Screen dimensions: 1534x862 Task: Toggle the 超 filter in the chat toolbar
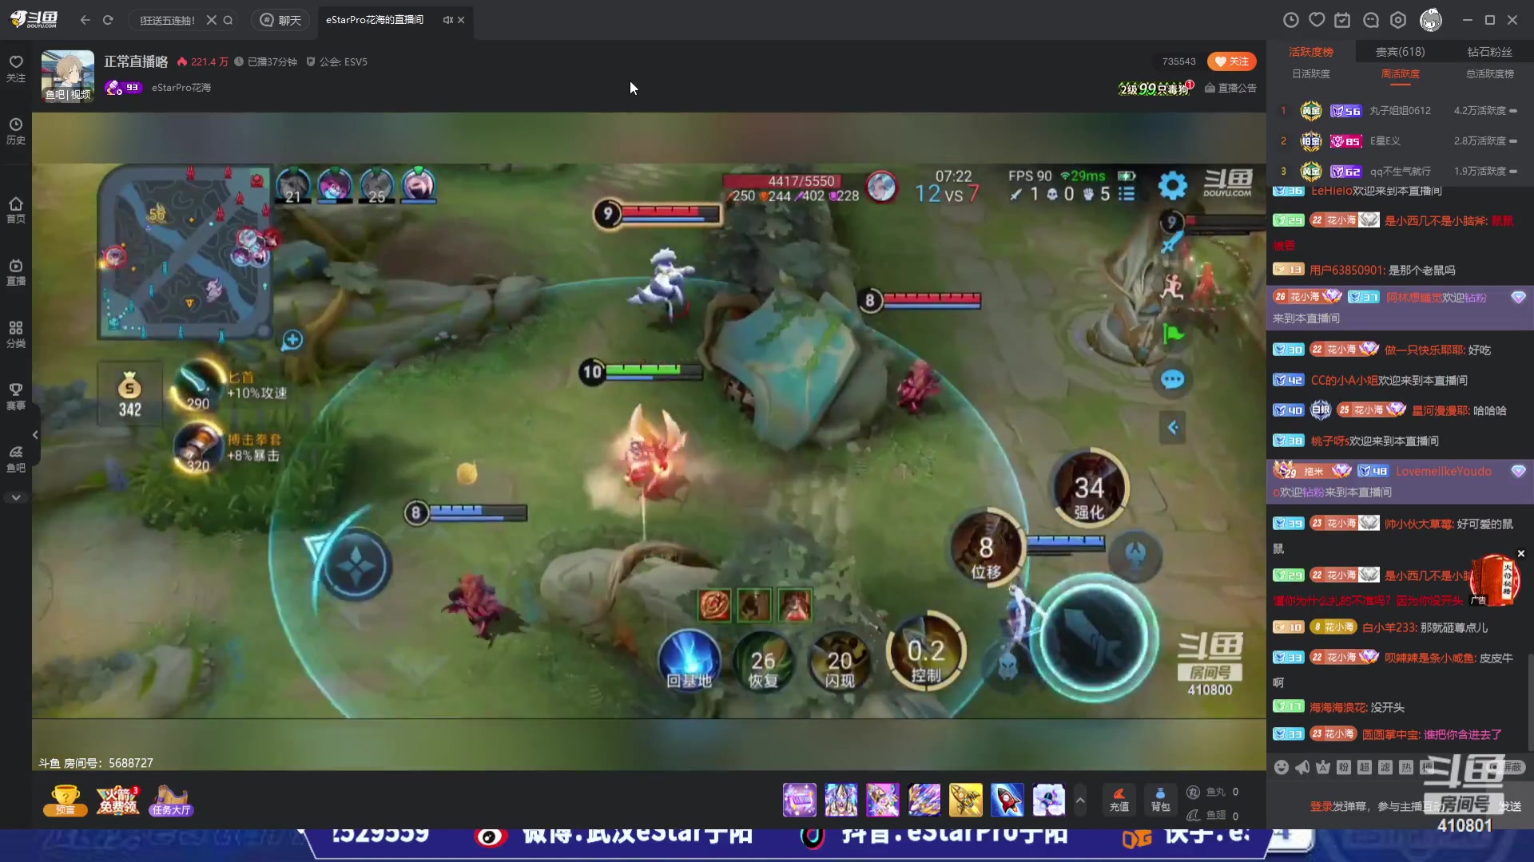(x=1365, y=767)
